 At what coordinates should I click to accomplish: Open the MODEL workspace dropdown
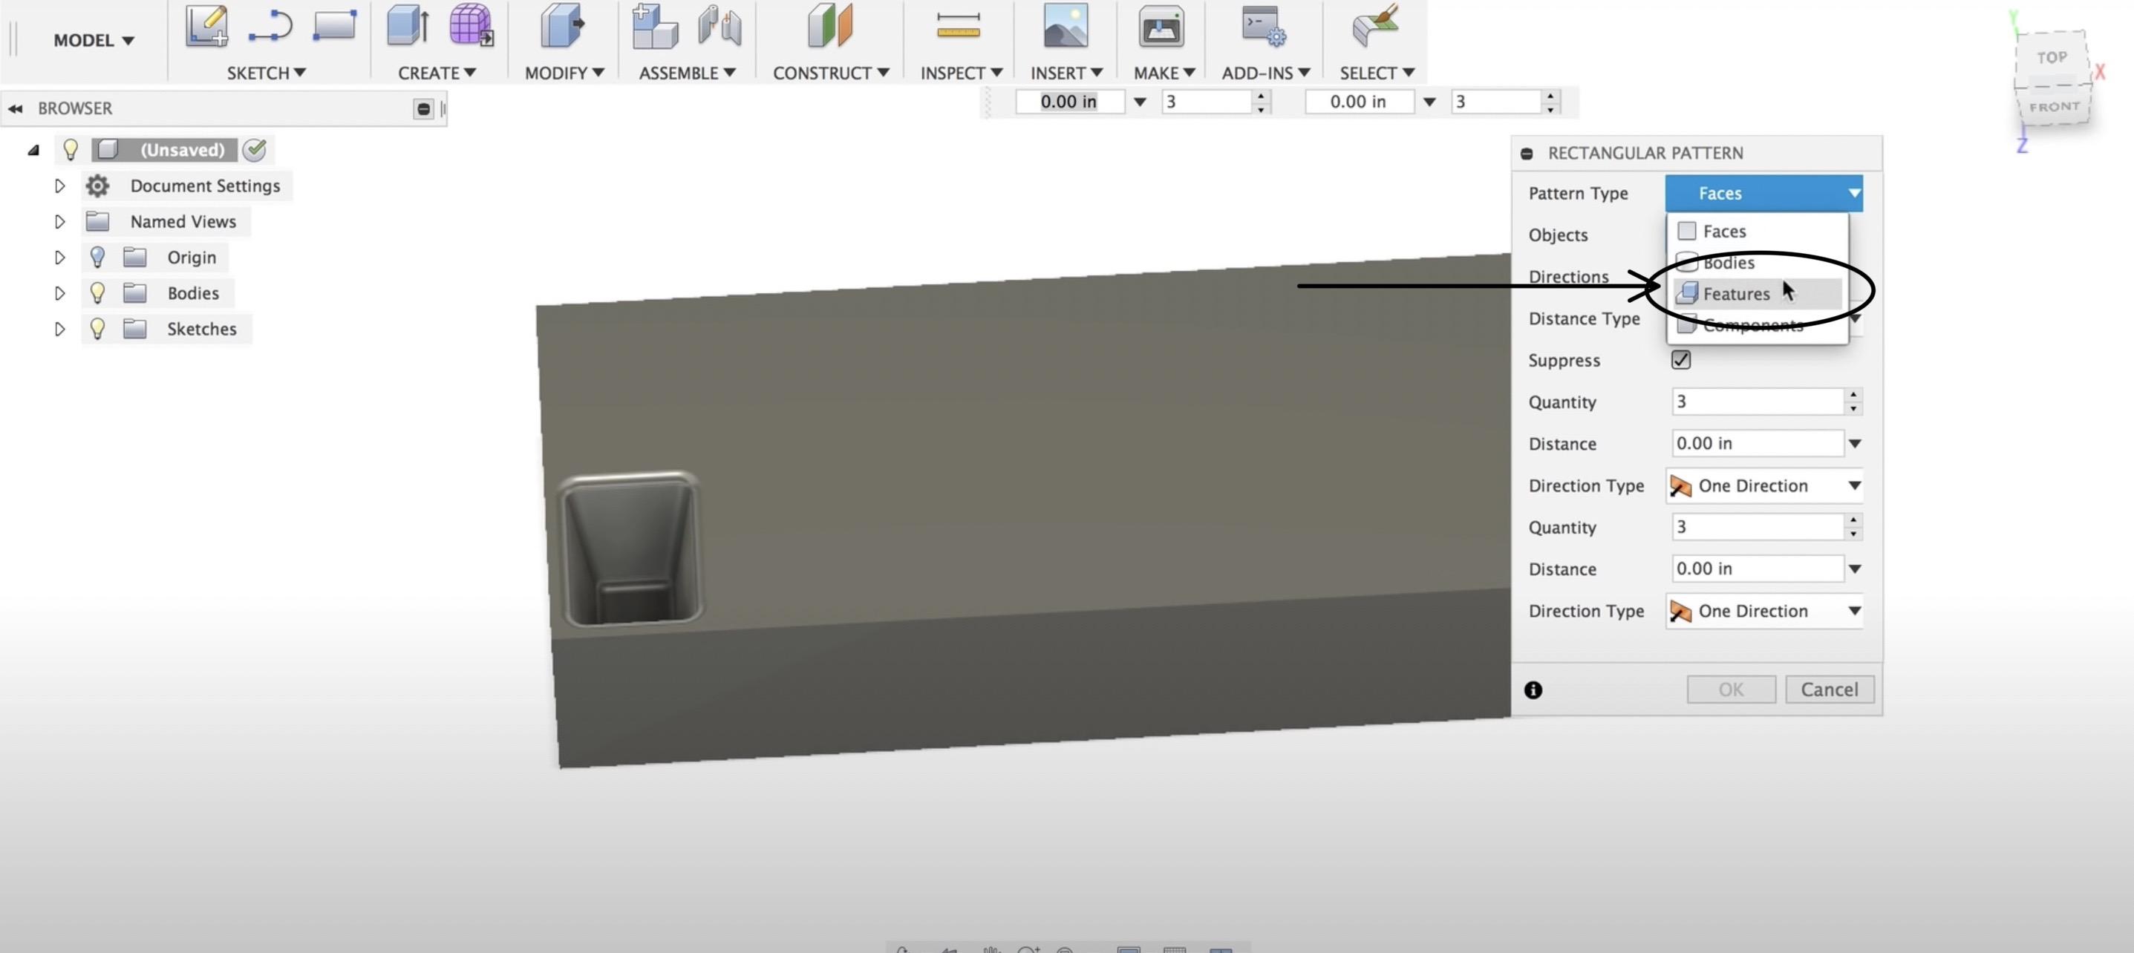94,40
